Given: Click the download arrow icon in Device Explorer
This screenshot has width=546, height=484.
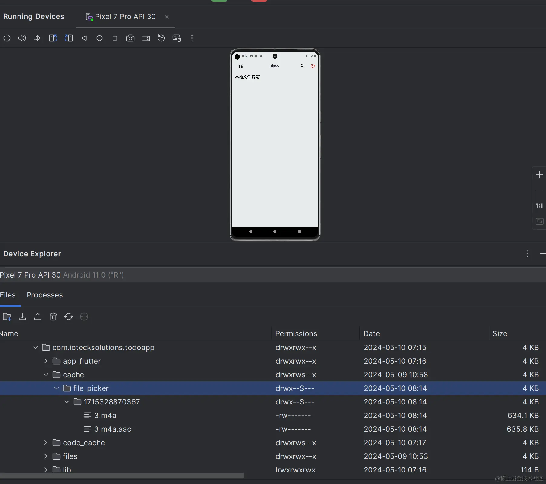Looking at the screenshot, I should point(22,317).
